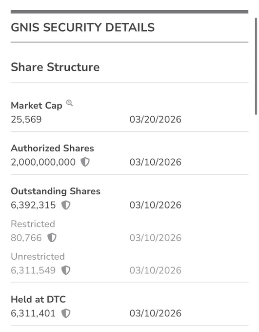Click the shield icon beside Authorized Shares value
Viewport: 259px width, 332px height.
85,162
